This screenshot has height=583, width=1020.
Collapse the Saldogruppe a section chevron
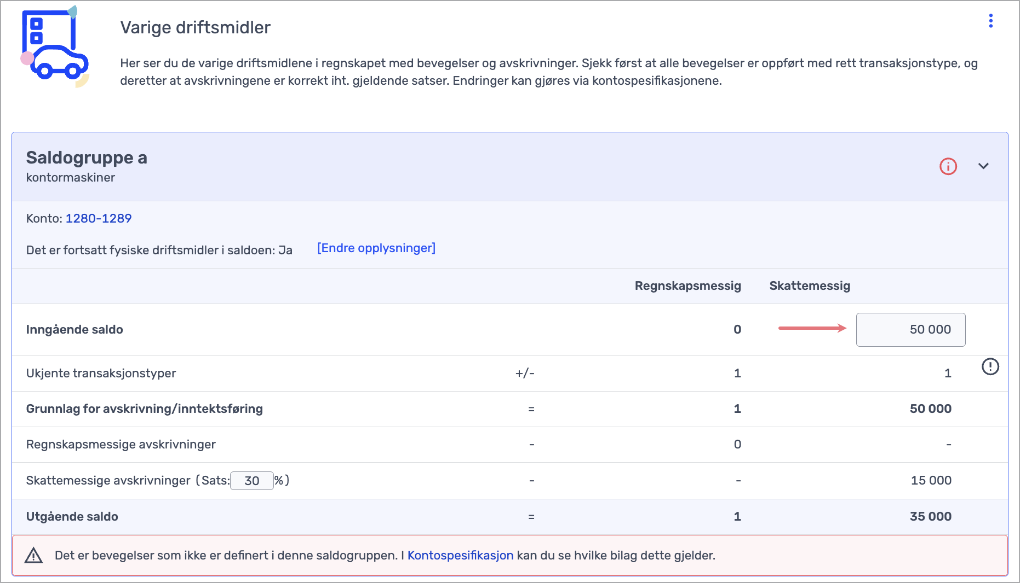click(x=983, y=166)
